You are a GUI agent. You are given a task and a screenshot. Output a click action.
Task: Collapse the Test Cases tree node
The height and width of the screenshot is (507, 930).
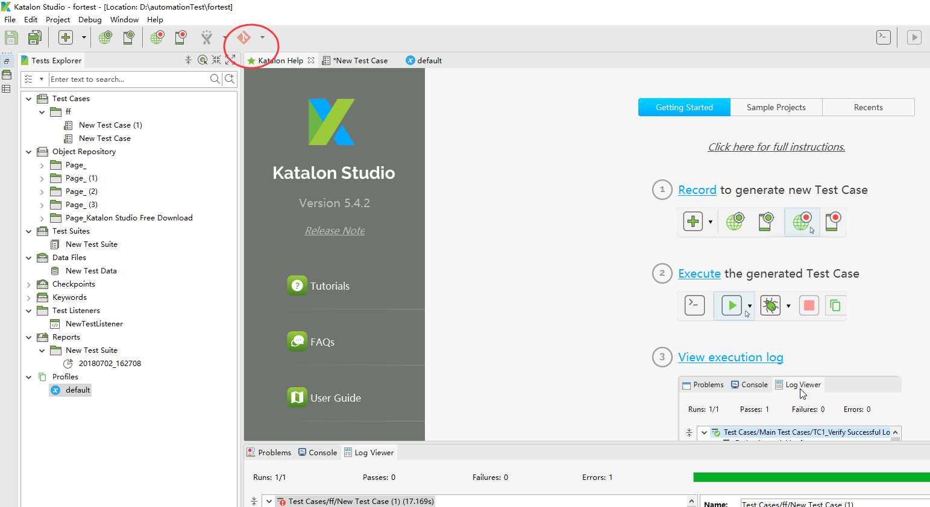[x=28, y=99]
